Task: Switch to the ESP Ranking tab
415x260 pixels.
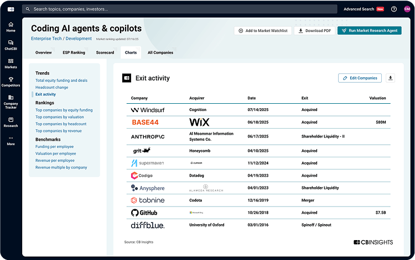Action: pos(74,52)
